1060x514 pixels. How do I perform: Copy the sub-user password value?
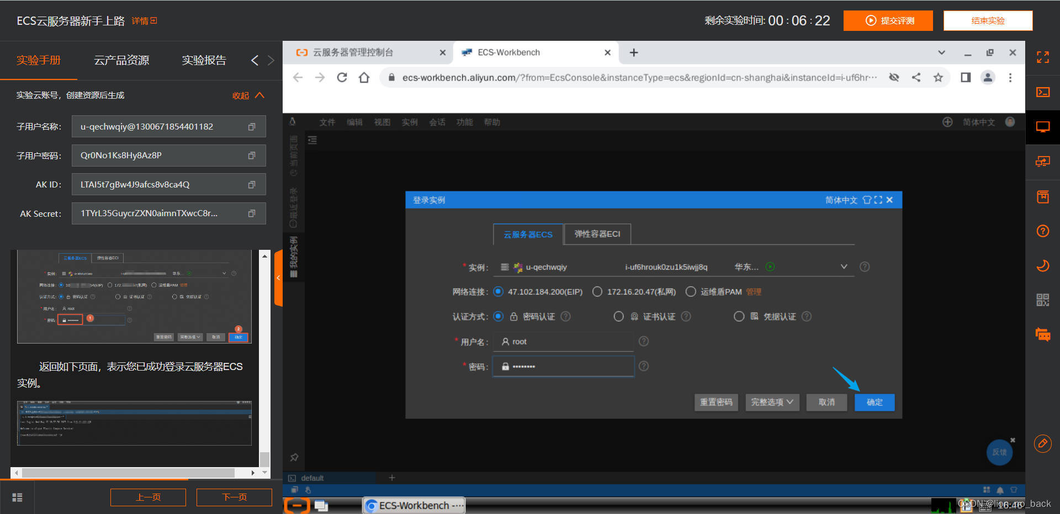252,156
